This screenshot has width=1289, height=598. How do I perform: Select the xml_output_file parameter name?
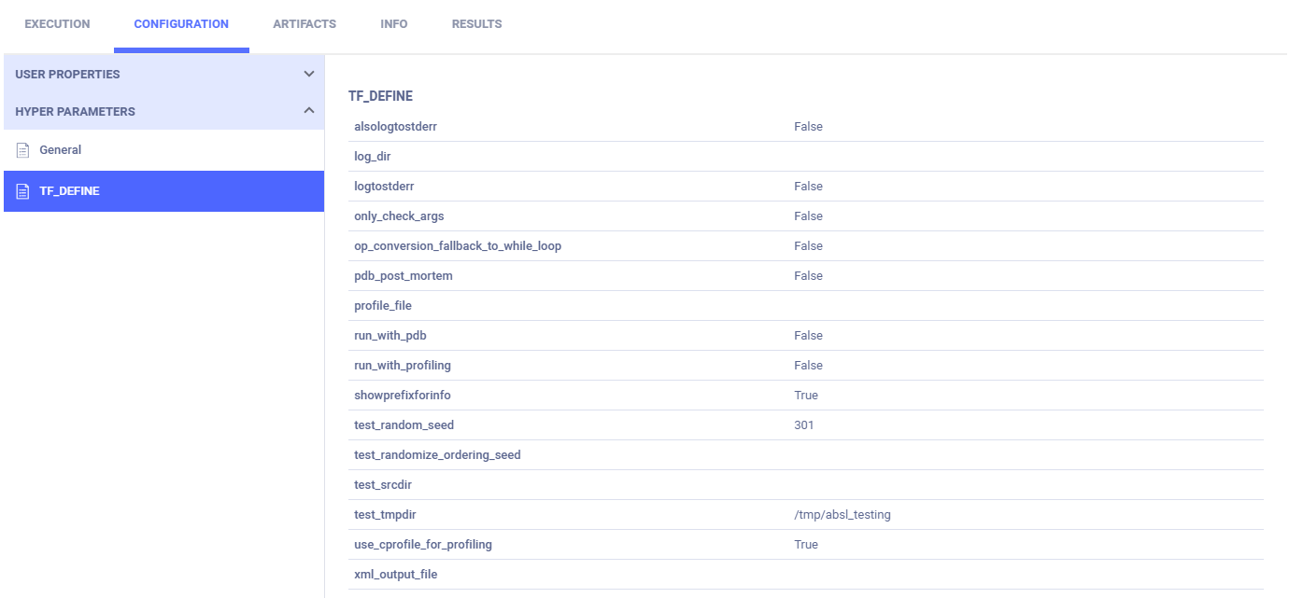(x=396, y=574)
